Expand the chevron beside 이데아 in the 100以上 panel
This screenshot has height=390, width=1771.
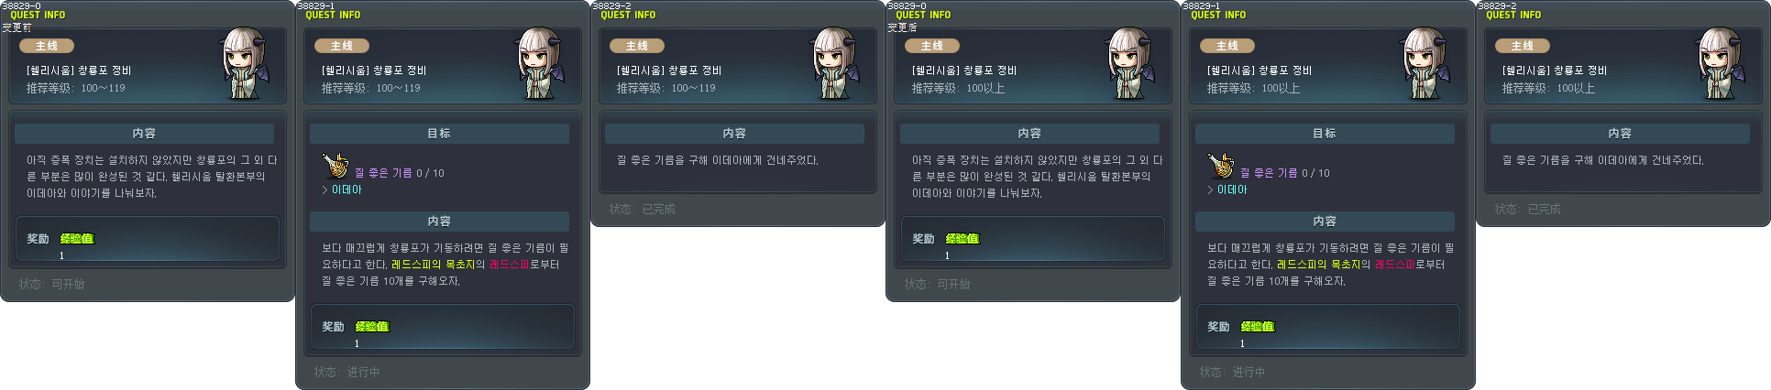[x=1210, y=190]
